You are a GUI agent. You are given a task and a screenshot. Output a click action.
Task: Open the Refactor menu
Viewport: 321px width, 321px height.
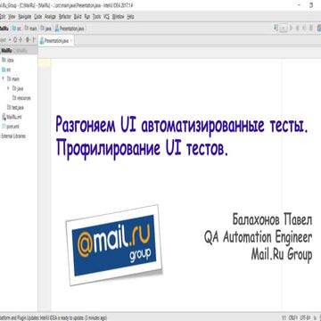[65, 17]
